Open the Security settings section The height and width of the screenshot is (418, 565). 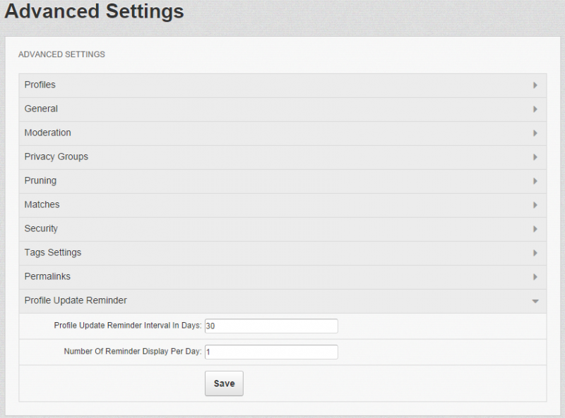(282, 229)
